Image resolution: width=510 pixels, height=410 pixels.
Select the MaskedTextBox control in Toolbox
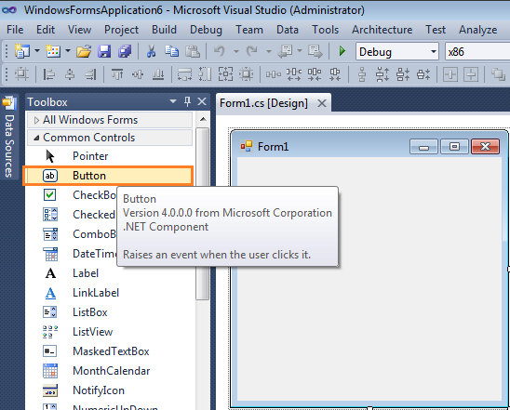coord(110,351)
